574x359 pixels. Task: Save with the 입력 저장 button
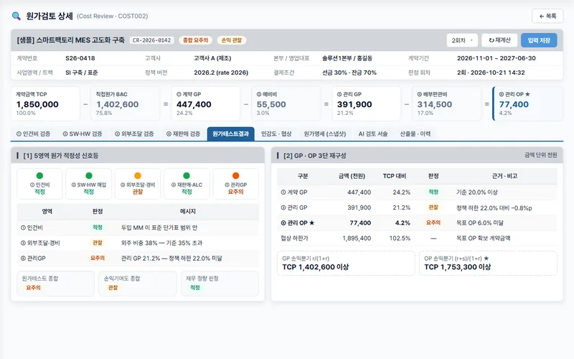point(539,40)
